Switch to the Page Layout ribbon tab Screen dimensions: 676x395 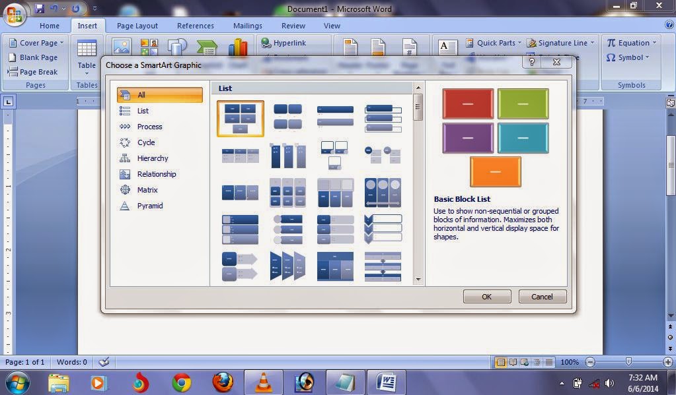coord(136,26)
